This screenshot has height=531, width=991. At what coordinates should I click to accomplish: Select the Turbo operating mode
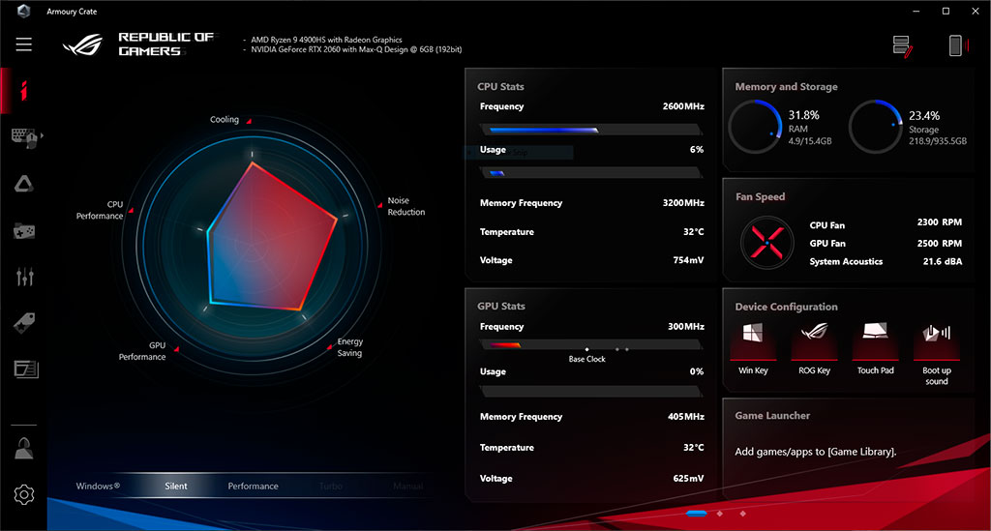click(x=331, y=487)
